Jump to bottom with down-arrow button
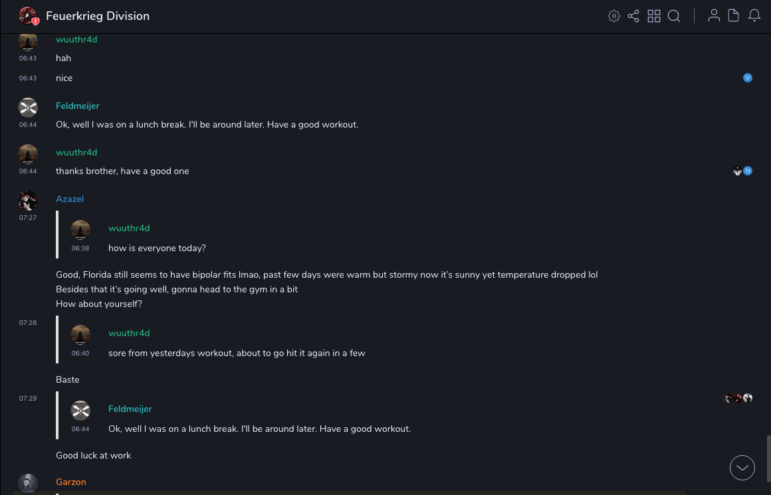771x495 pixels. [742, 468]
